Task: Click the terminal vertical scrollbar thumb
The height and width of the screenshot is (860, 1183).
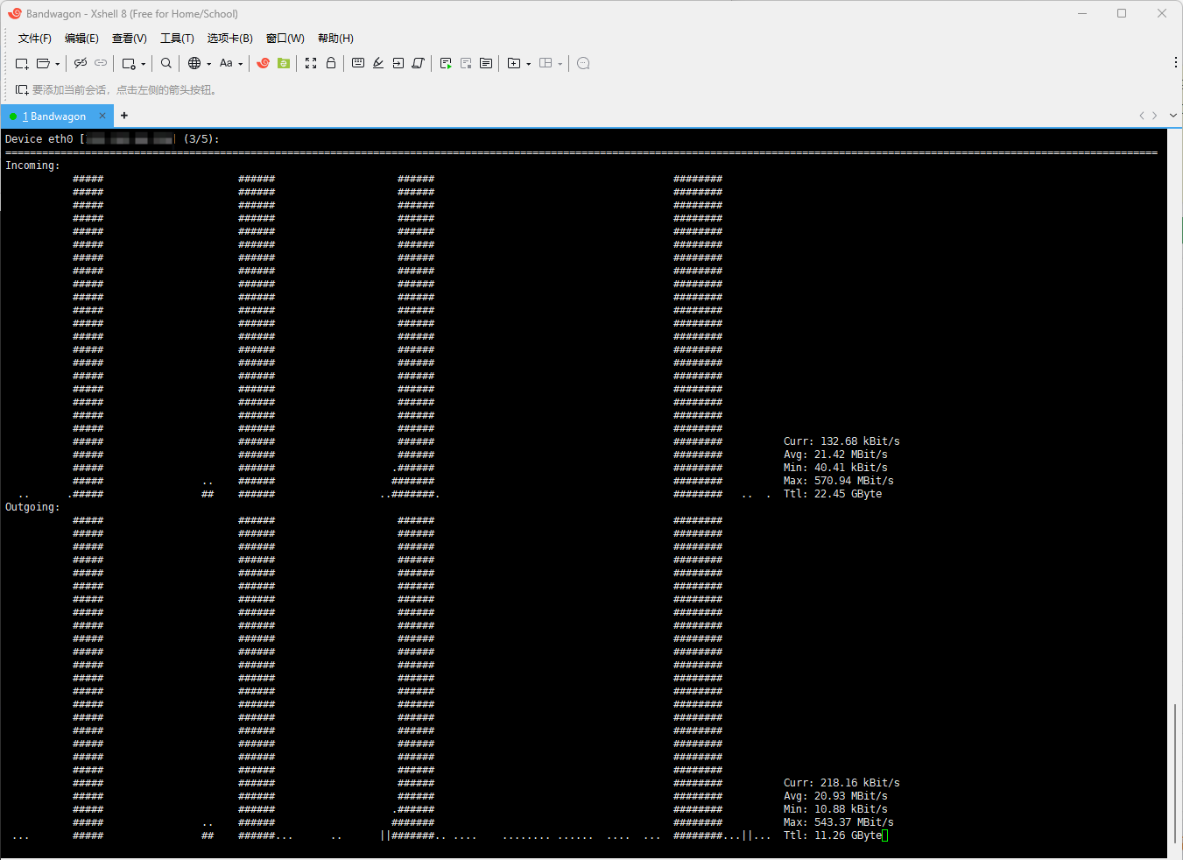Action: (1174, 771)
